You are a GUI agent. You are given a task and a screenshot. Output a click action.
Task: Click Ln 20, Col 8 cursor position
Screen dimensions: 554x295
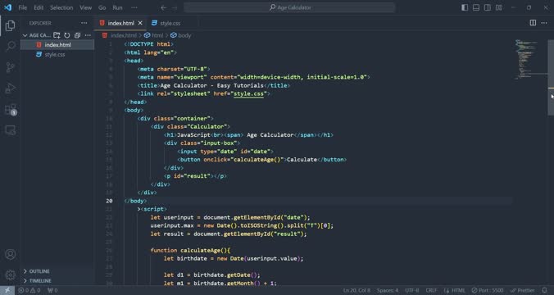pos(356,290)
